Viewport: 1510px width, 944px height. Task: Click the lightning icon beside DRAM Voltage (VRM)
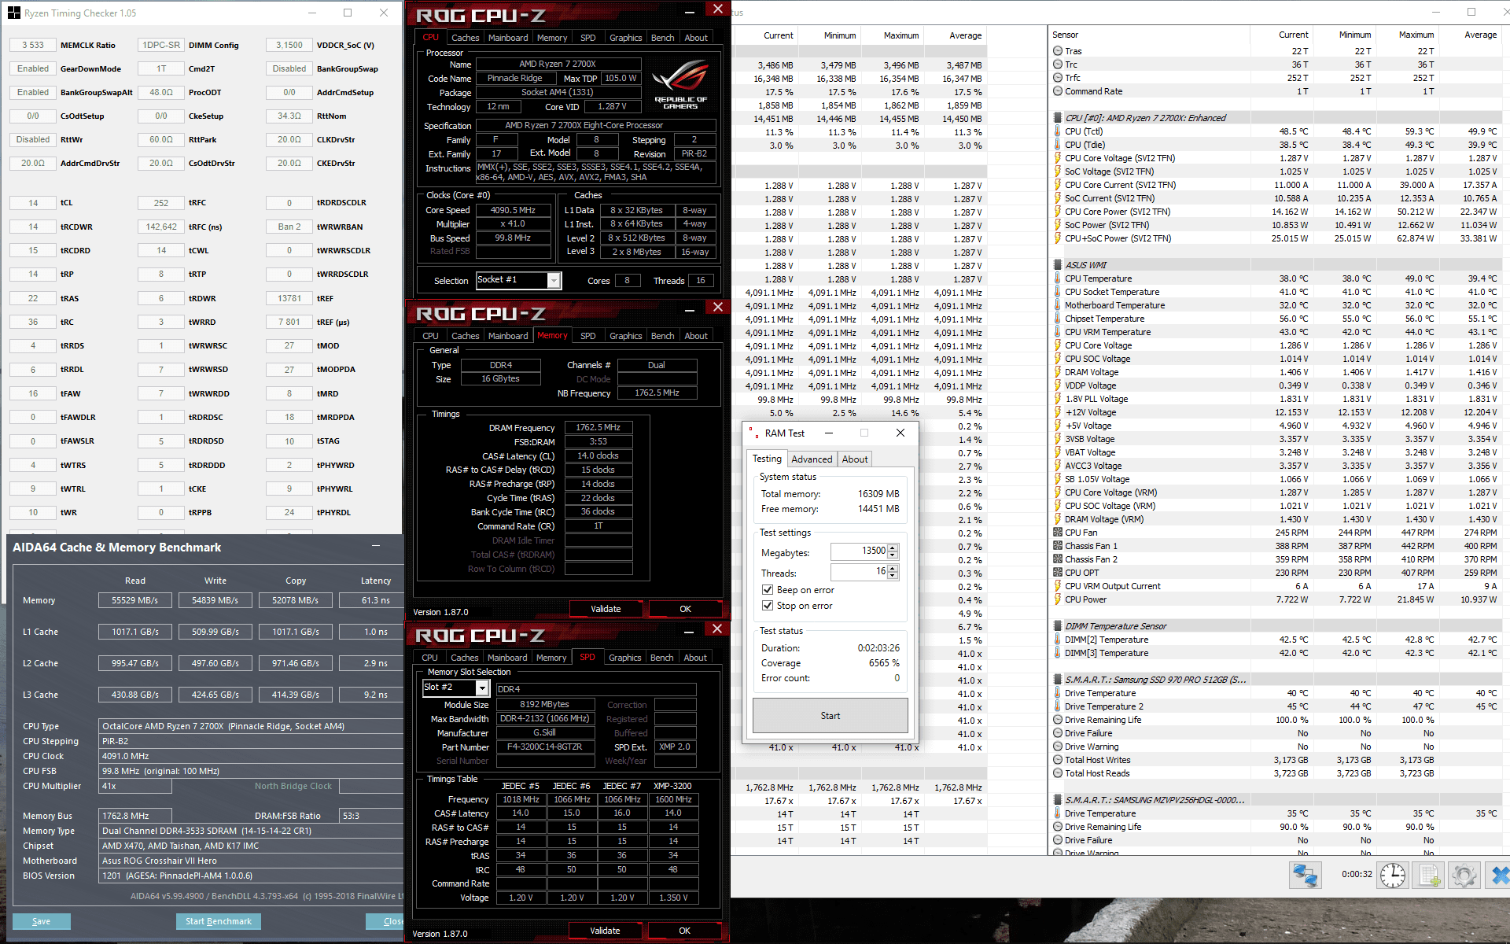pos(1058,519)
